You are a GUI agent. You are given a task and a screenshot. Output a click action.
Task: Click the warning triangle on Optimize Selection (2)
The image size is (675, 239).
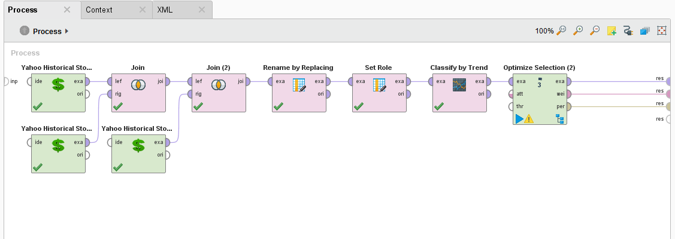pyautogui.click(x=529, y=119)
